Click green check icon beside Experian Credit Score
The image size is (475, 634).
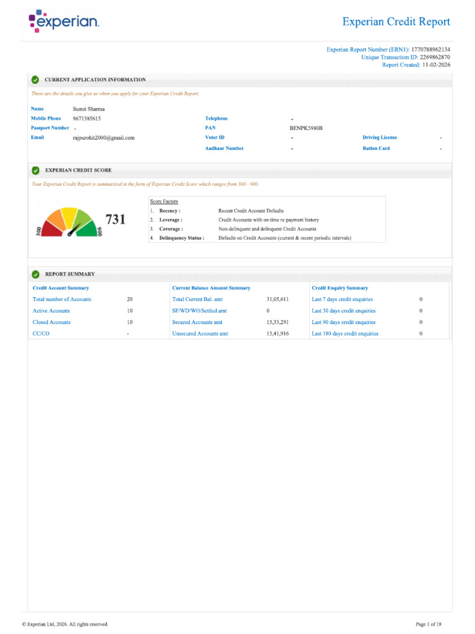(35, 170)
